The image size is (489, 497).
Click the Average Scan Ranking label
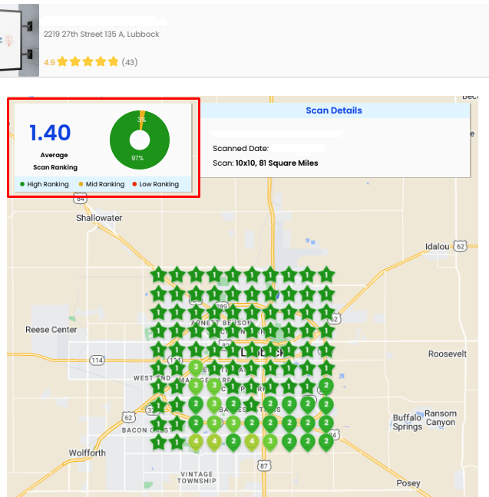point(55,161)
